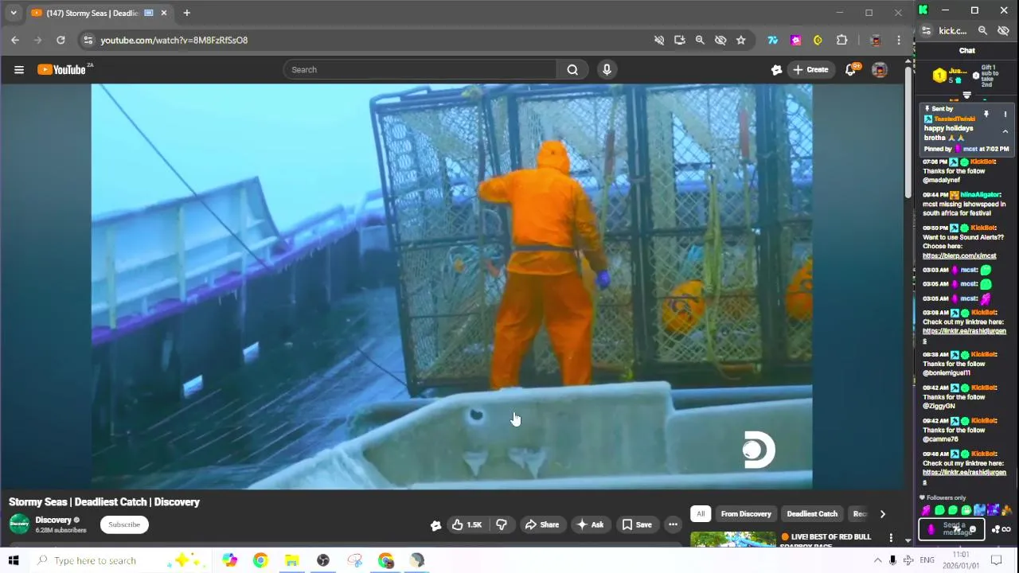1019x573 pixels.
Task: Open the tab search dropdown arrow
Action: (13, 13)
